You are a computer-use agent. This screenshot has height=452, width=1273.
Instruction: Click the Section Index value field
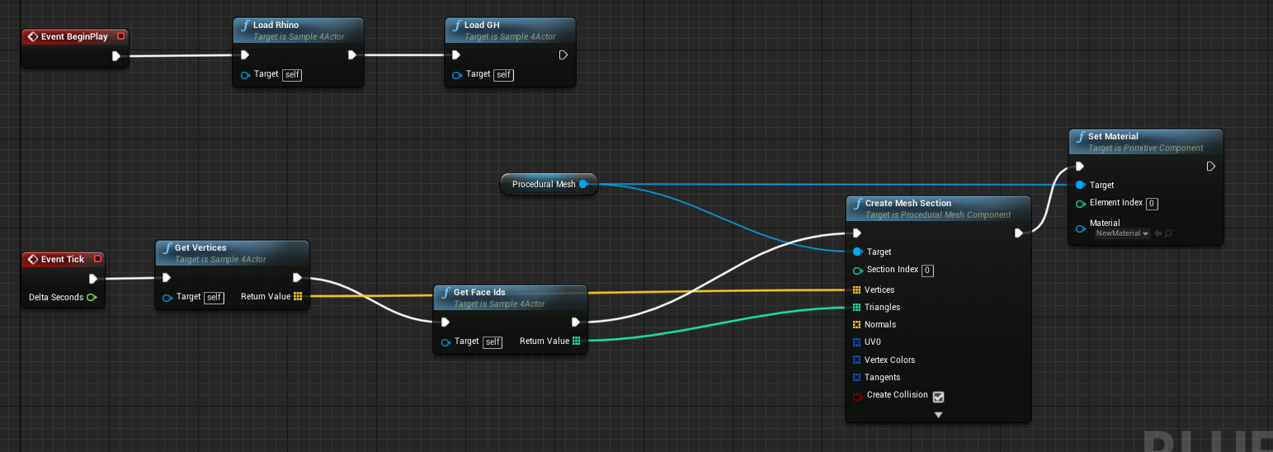(x=927, y=271)
